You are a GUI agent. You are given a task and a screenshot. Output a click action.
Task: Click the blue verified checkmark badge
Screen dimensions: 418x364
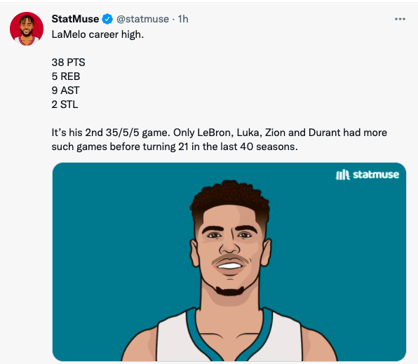107,19
